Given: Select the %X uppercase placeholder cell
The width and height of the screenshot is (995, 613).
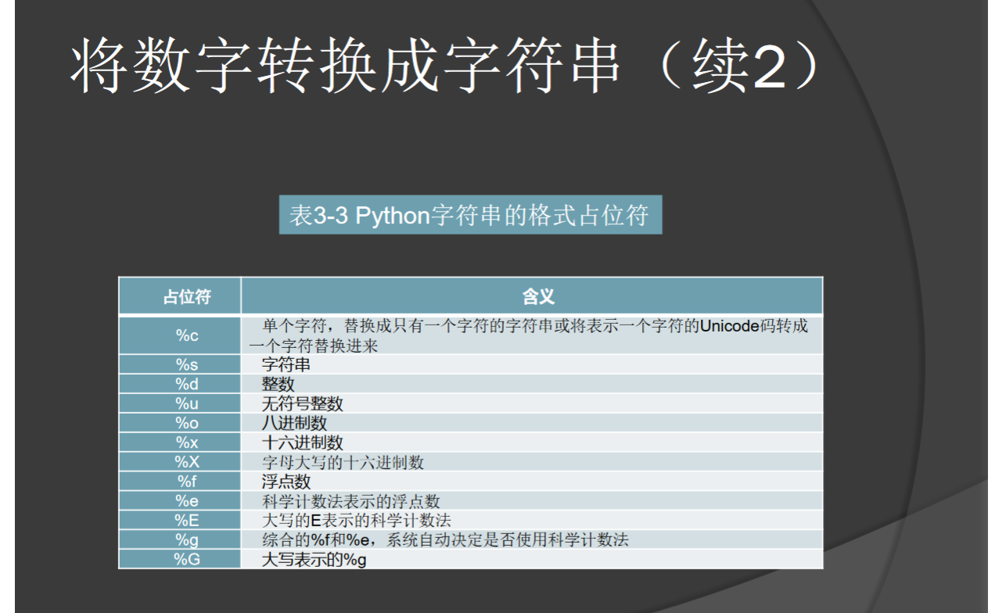Looking at the screenshot, I should coord(180,462).
